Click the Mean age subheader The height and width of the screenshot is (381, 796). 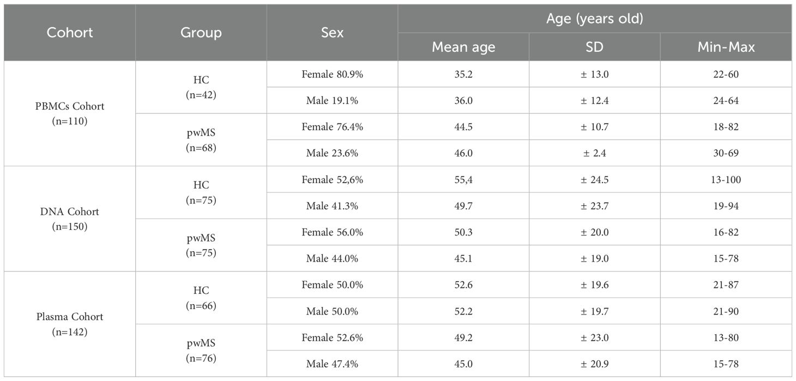point(463,47)
